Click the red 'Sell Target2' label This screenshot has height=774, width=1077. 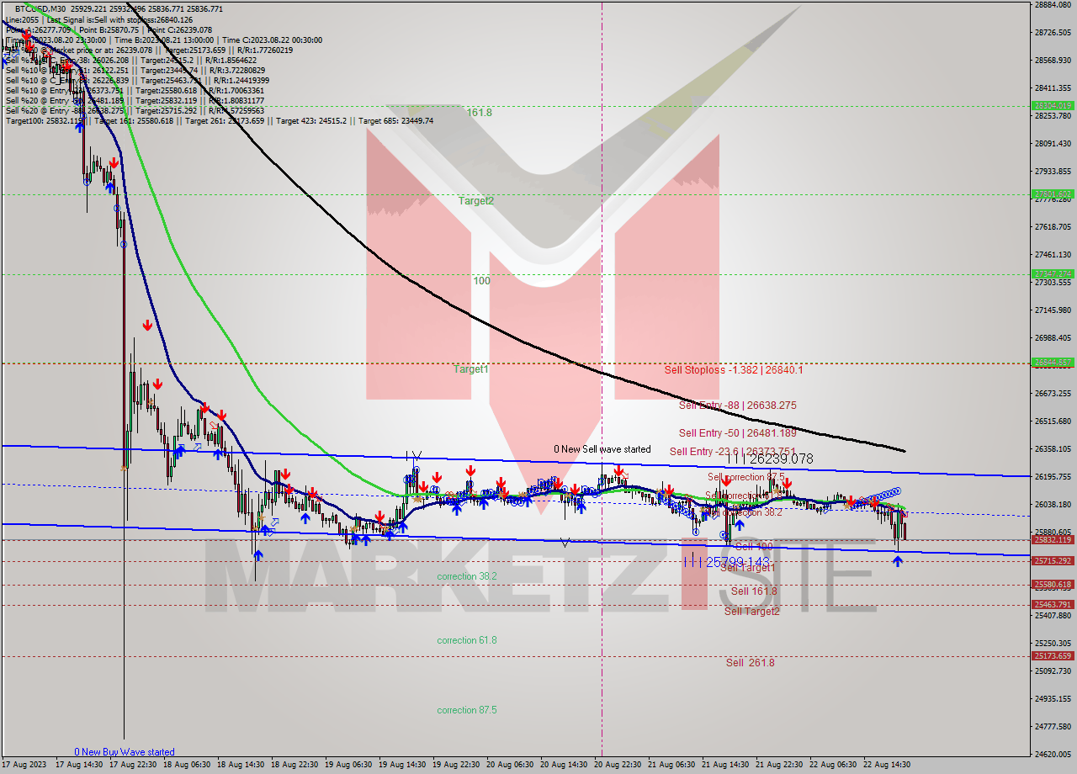pos(752,612)
